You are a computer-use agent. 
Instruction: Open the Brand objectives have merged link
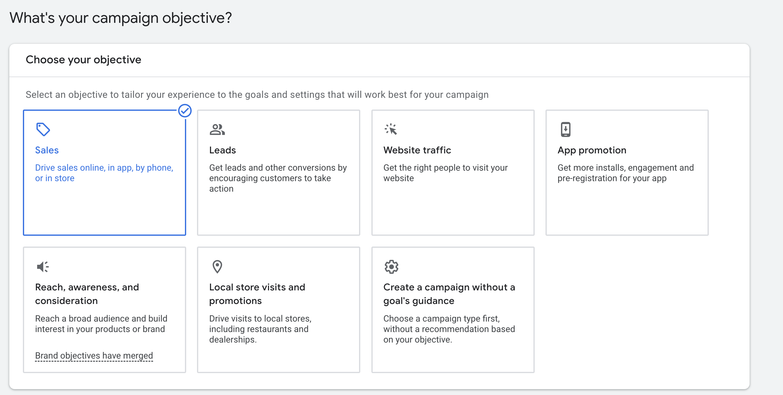point(94,355)
